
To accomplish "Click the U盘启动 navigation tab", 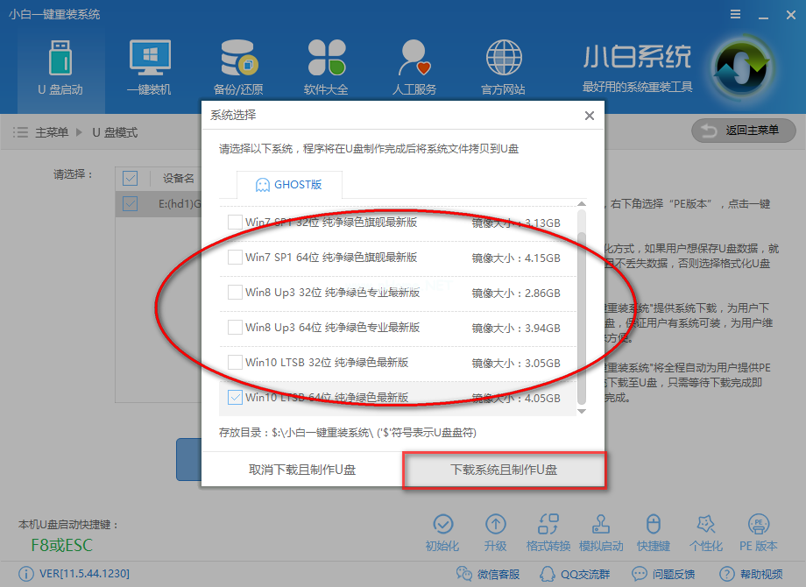I will (60, 66).
